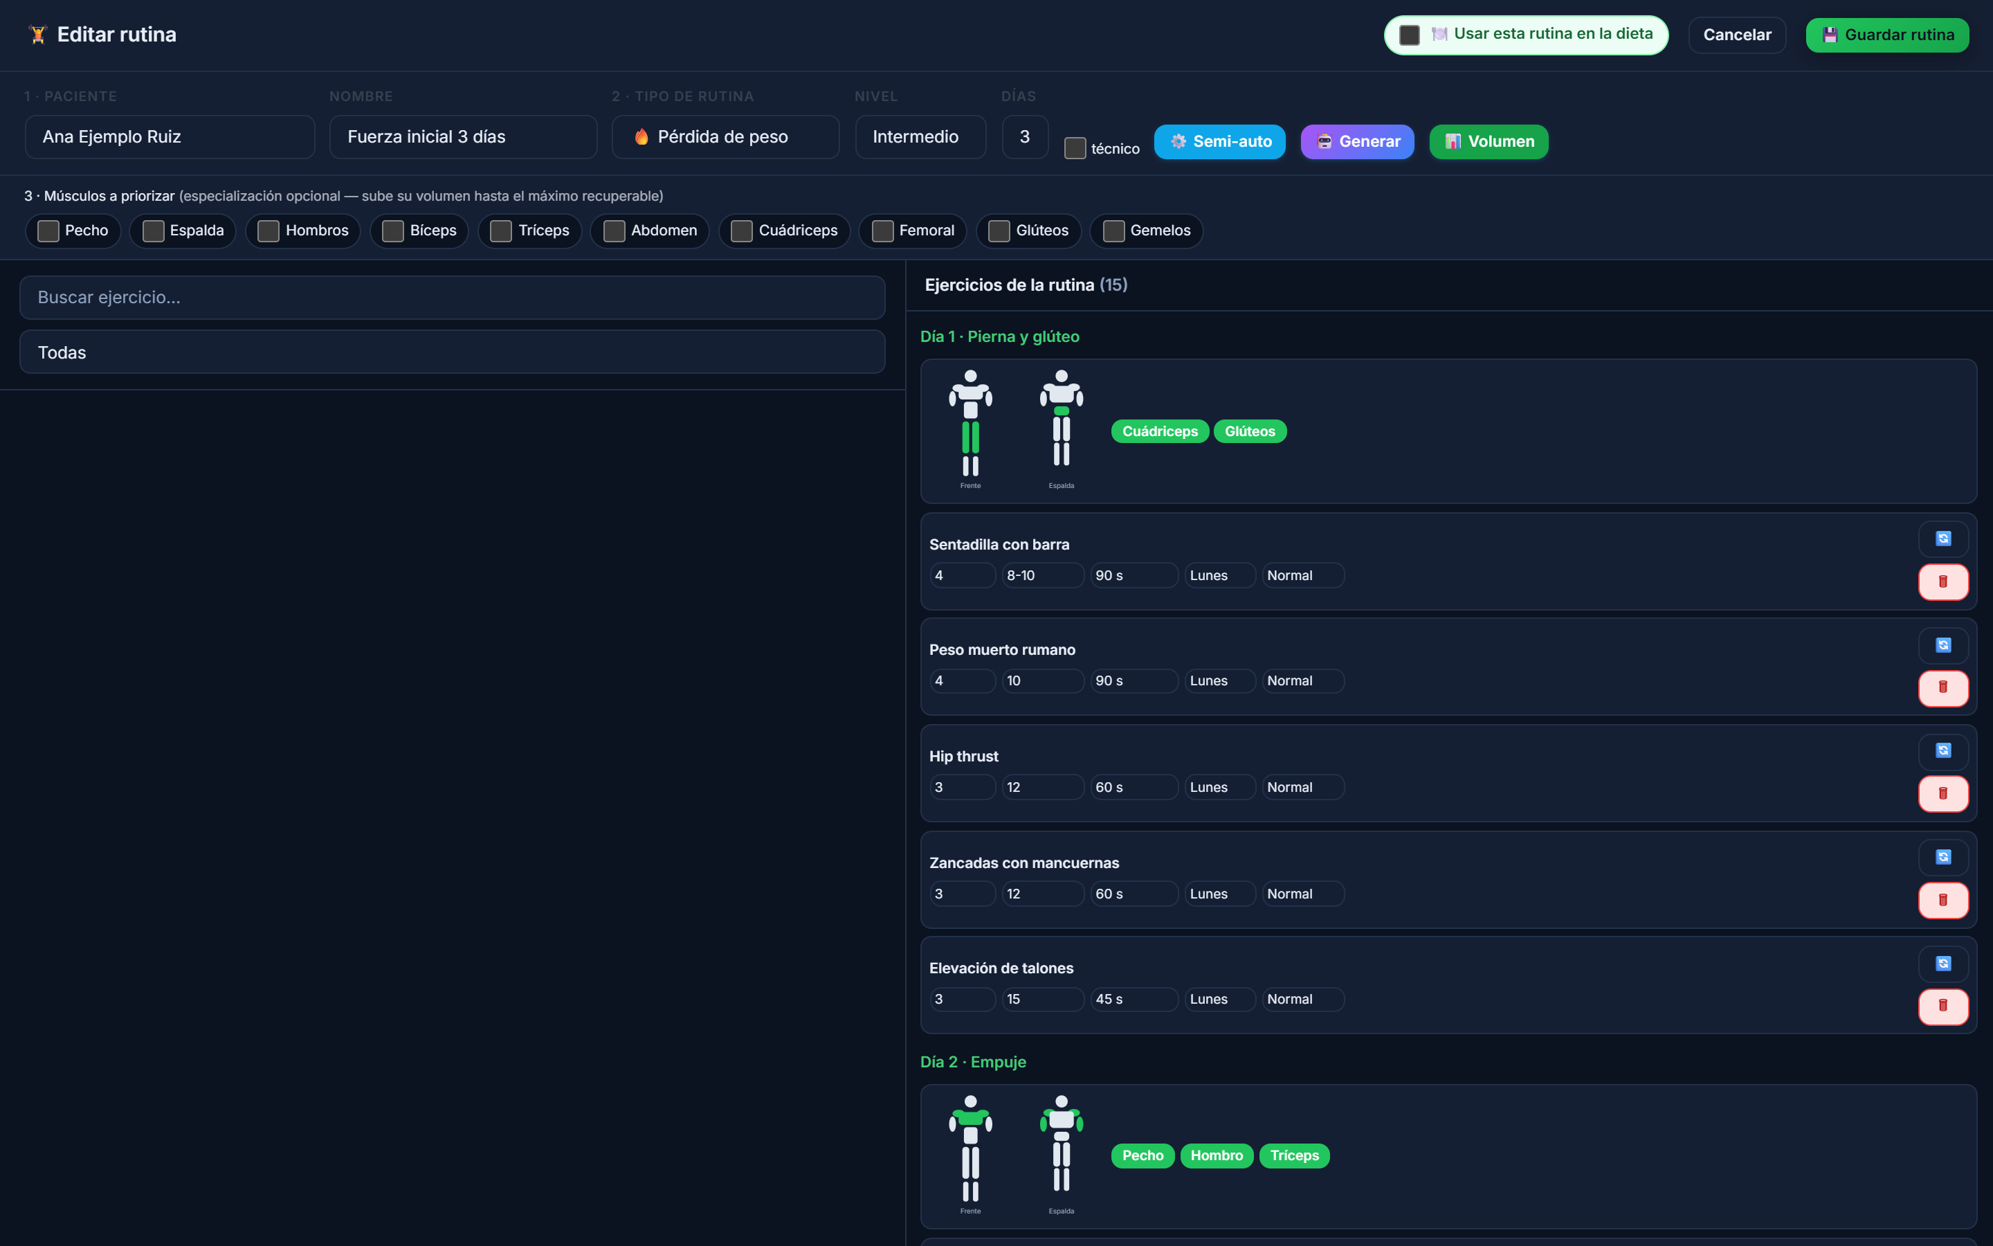Click the Día 1 front body figure
The width and height of the screenshot is (1993, 1246).
coord(970,424)
